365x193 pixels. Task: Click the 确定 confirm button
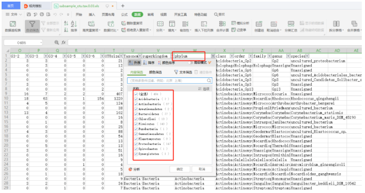[x=180, y=169]
